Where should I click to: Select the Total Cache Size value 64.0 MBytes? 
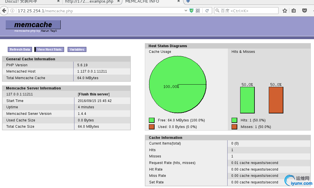88,127
